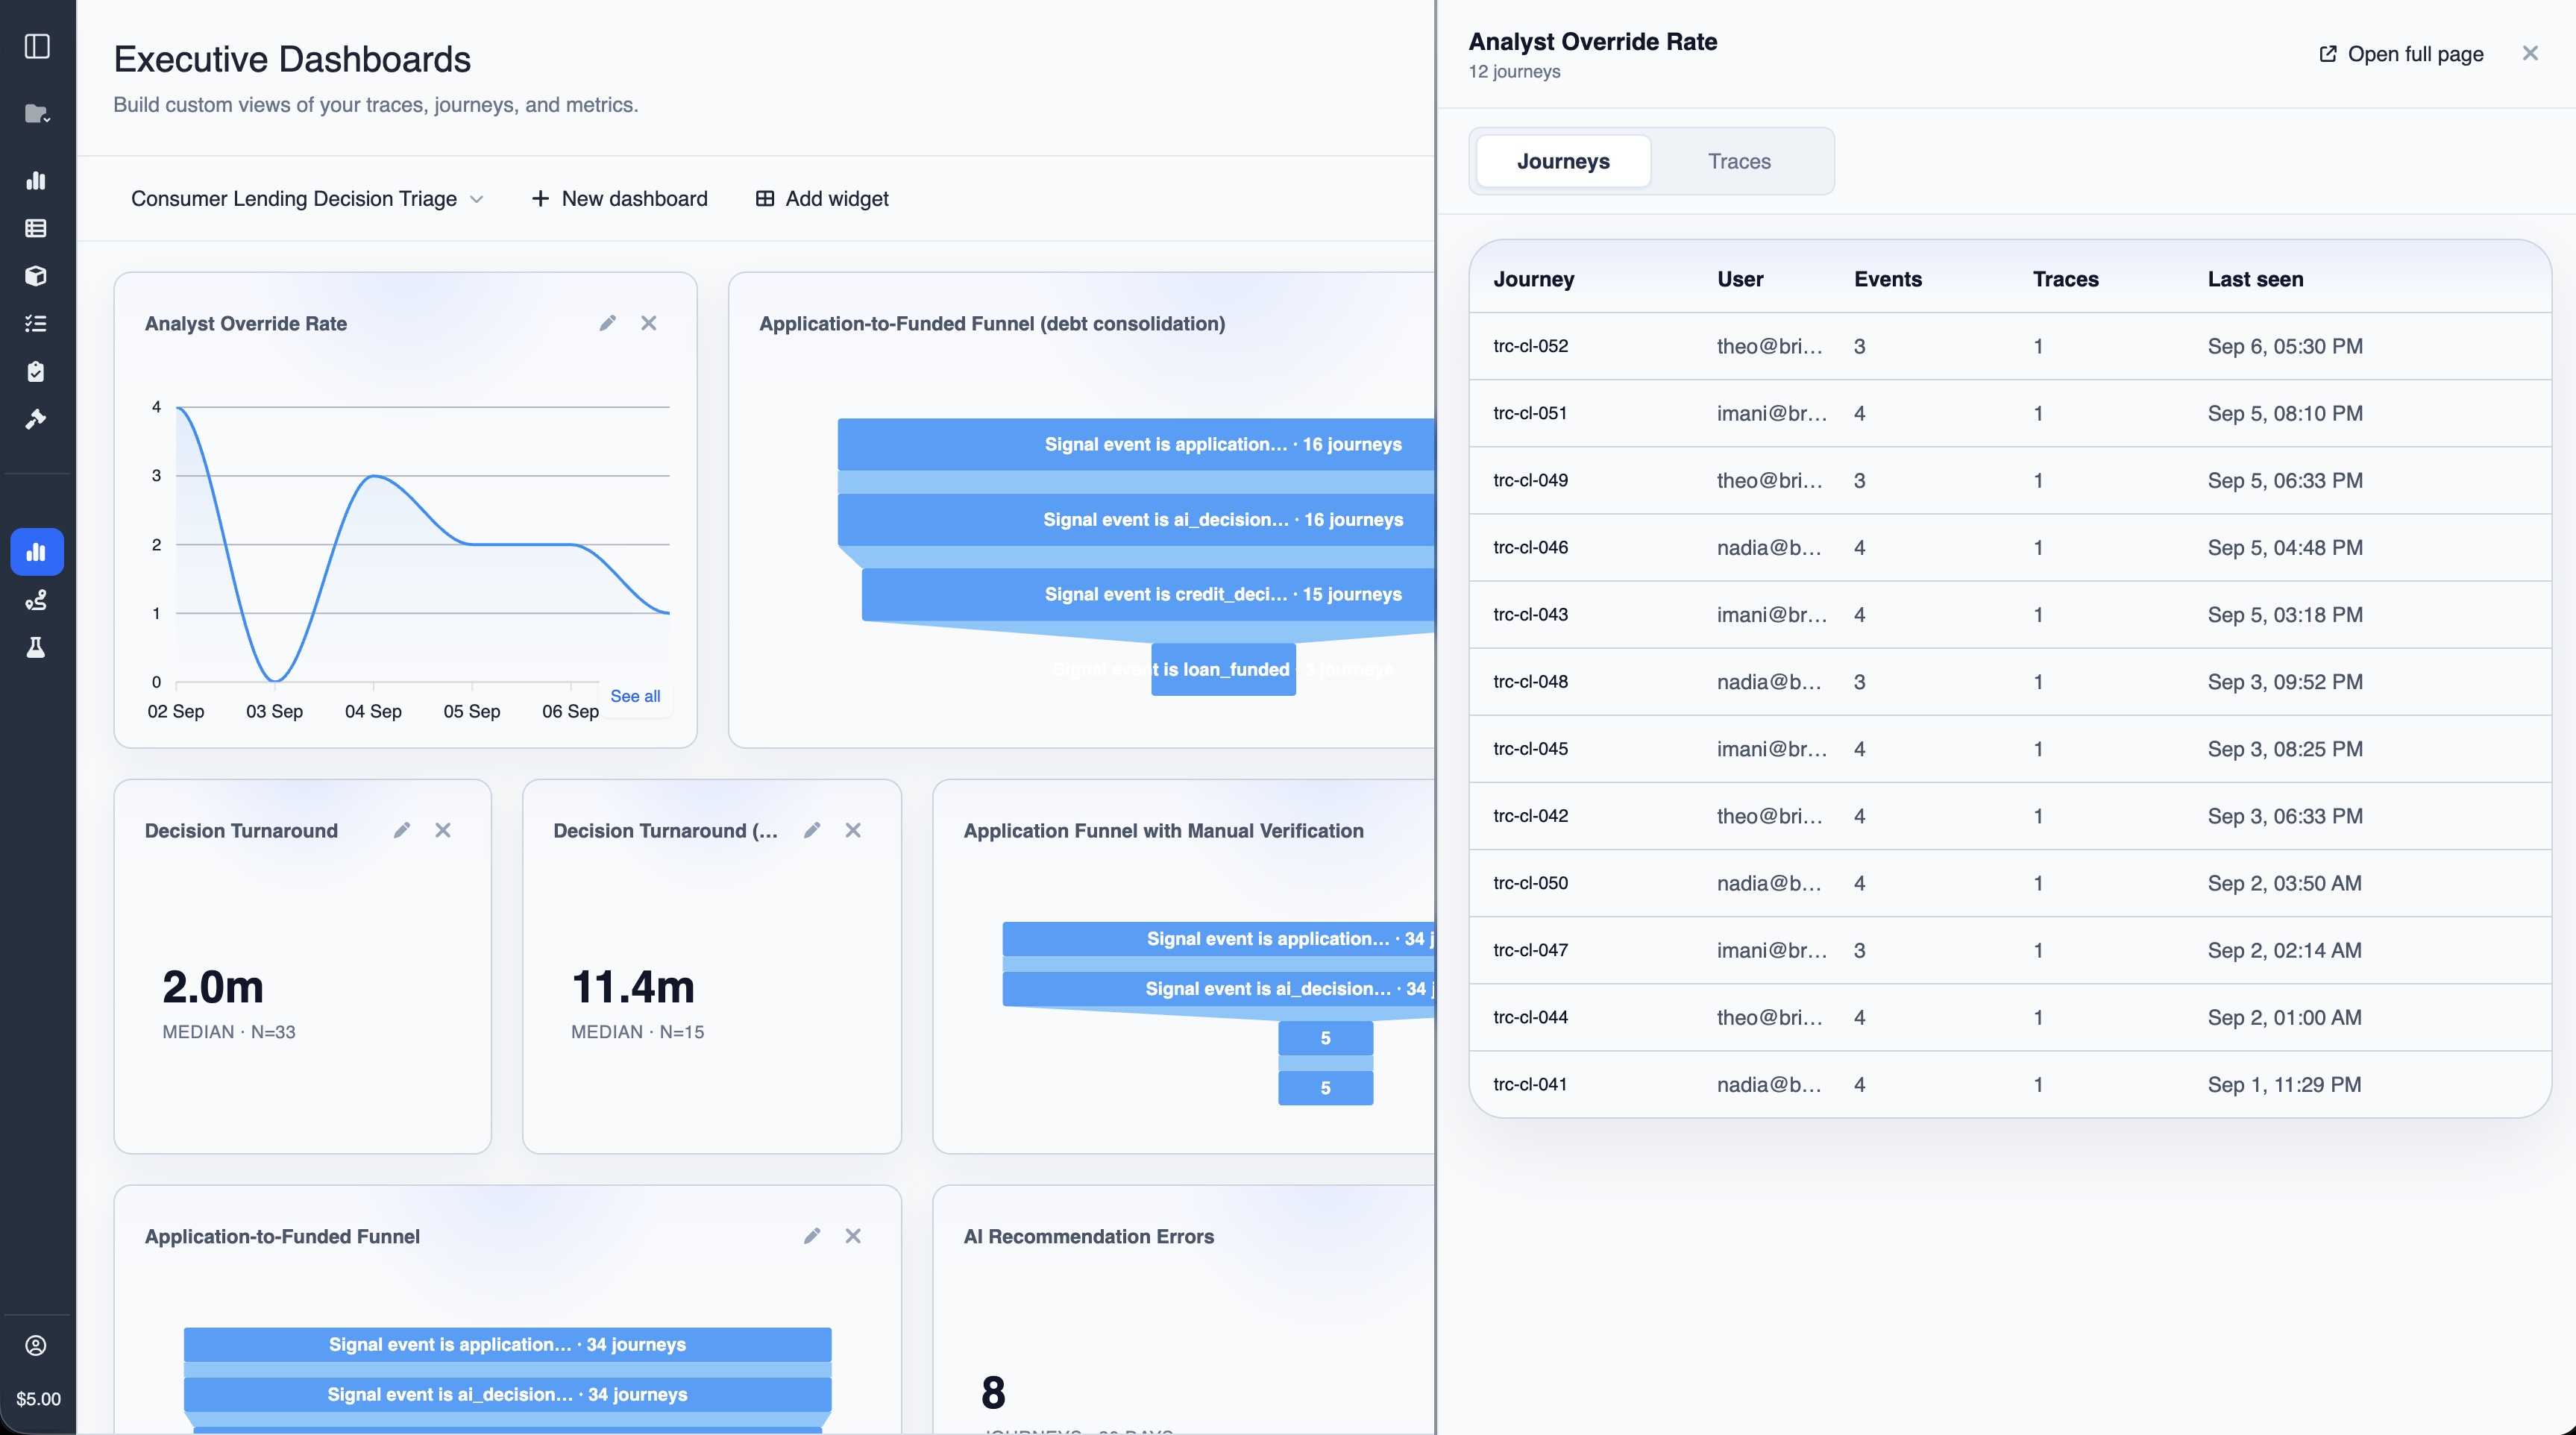Open the folder projects icon in sidebar
The image size is (2576, 1435).
pyautogui.click(x=37, y=113)
